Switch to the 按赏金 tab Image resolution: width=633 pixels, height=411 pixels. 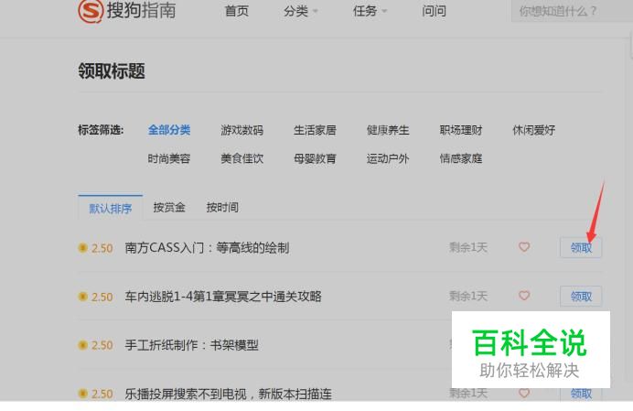[x=169, y=207]
